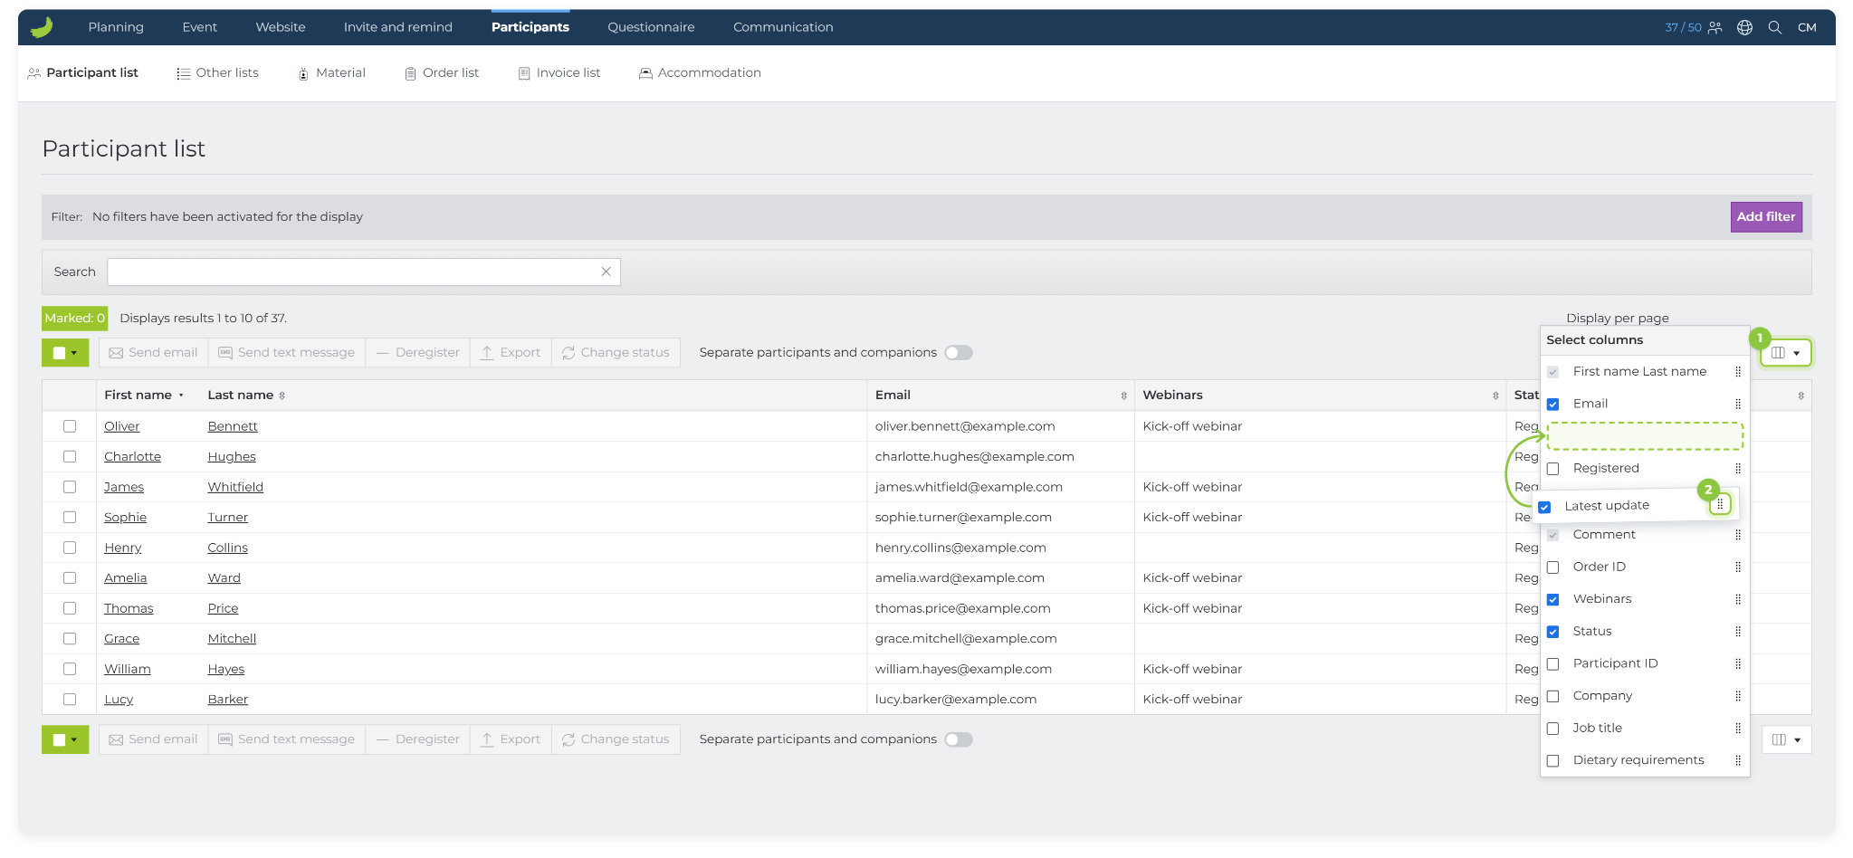
Task: Clear the search field with the X icon
Action: (x=607, y=272)
